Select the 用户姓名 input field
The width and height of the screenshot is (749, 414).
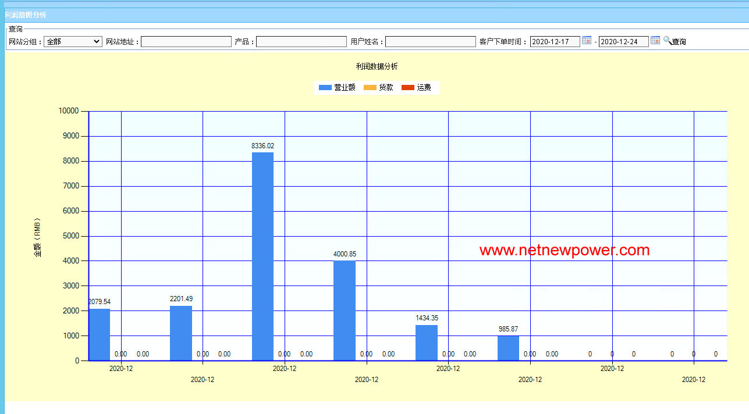[x=431, y=42]
